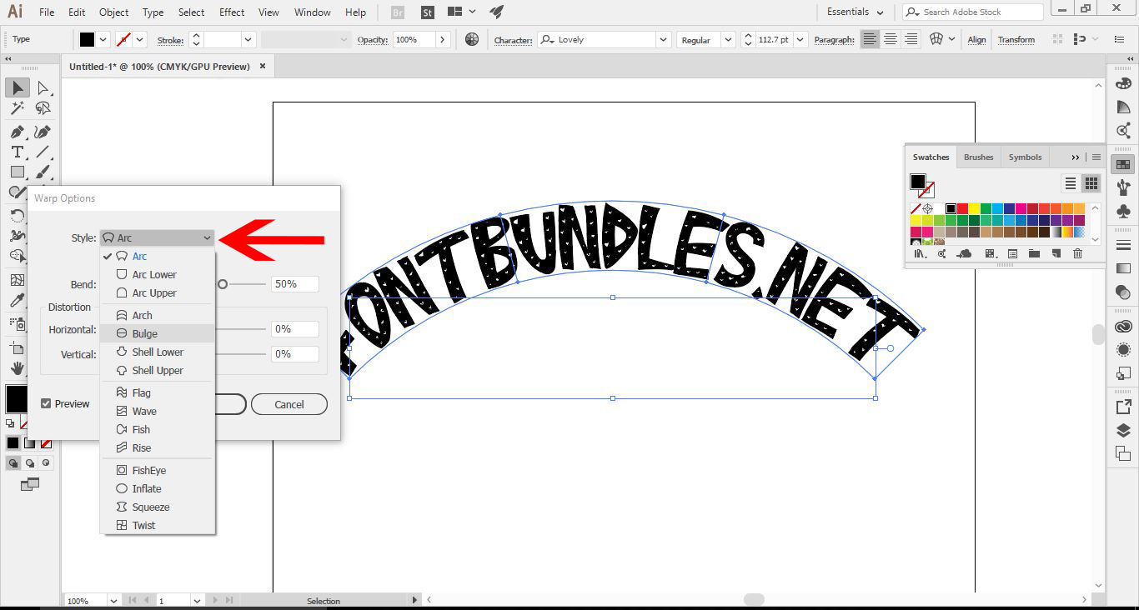This screenshot has width=1139, height=610.
Task: Click the Bend slider handle
Action: pos(223,284)
